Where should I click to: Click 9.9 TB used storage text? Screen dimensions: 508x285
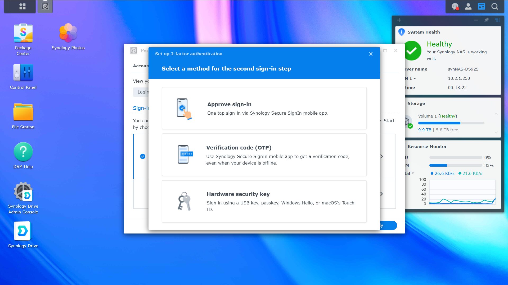pyautogui.click(x=425, y=130)
